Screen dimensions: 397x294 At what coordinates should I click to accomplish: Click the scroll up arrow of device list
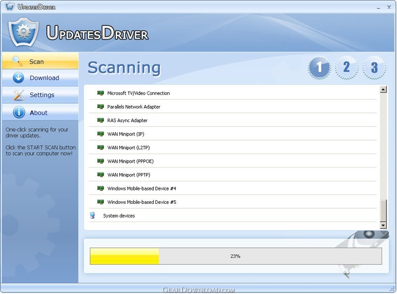383,89
